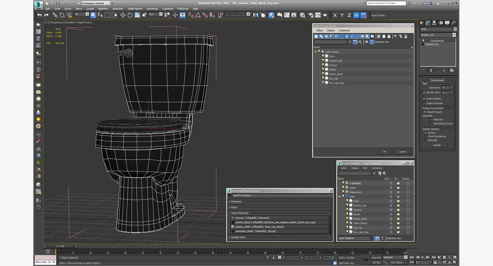Check Separate by Materials option

pos(431,119)
